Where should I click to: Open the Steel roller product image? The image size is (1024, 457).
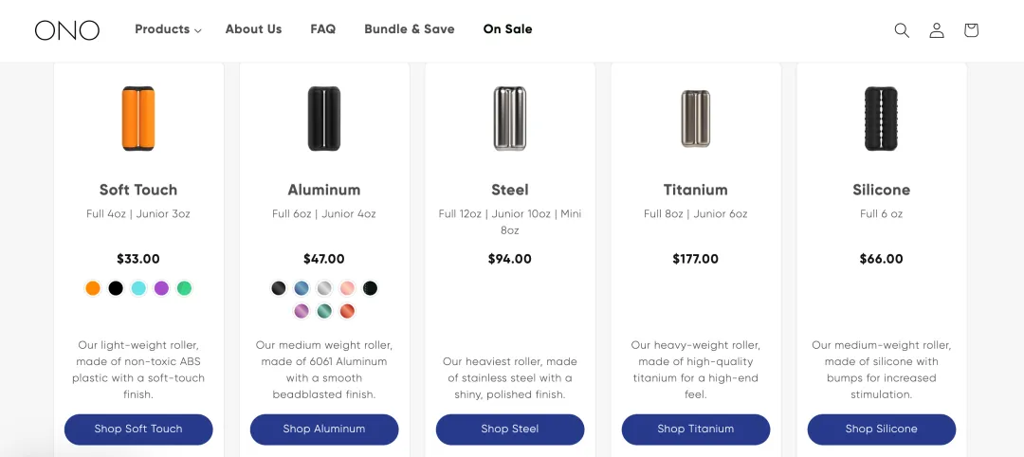(x=510, y=119)
